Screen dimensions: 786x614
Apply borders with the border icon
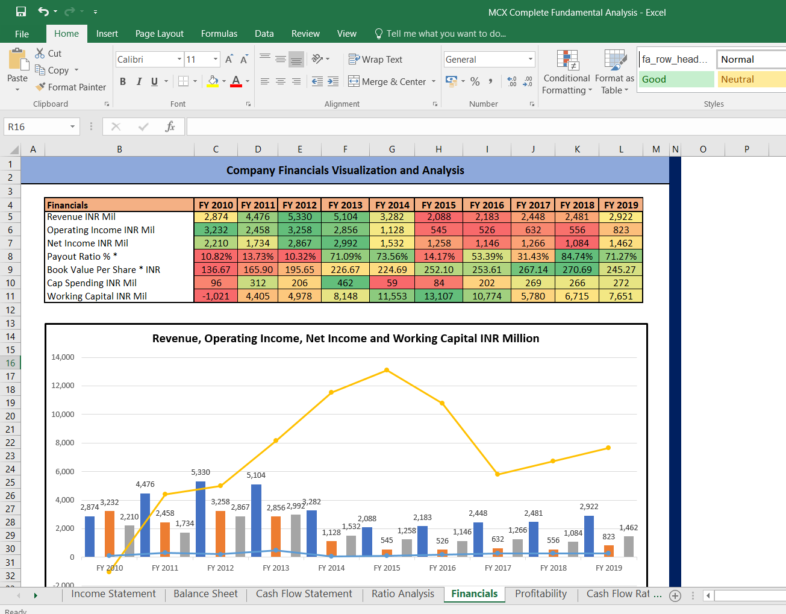[184, 81]
